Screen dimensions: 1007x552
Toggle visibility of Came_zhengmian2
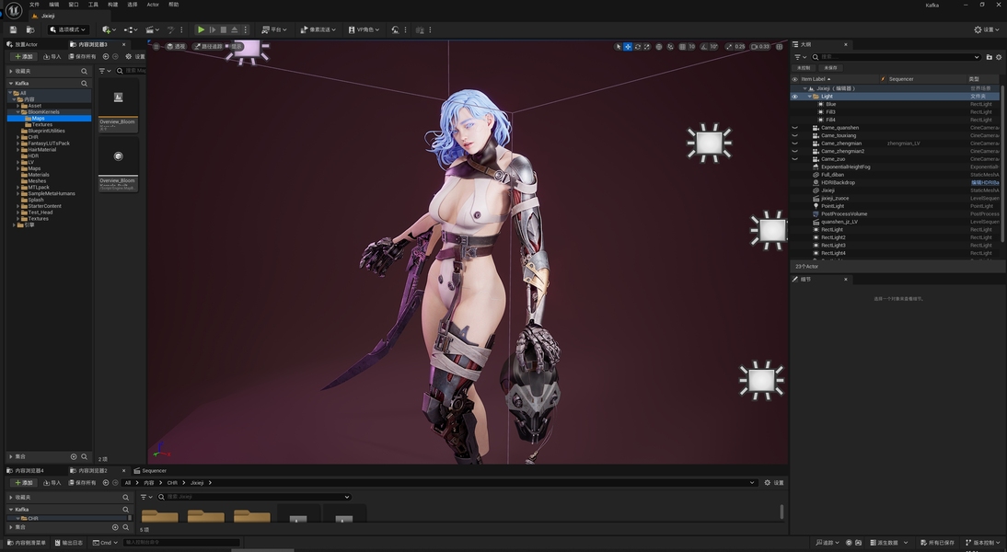[x=795, y=151]
